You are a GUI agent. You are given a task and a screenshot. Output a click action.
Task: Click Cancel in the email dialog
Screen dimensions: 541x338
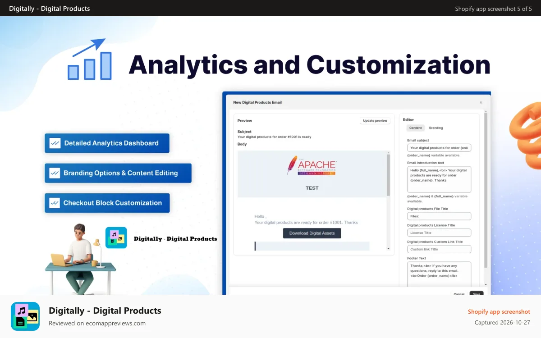pyautogui.click(x=459, y=293)
